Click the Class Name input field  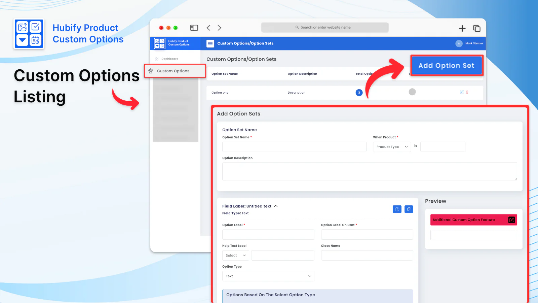367,256
